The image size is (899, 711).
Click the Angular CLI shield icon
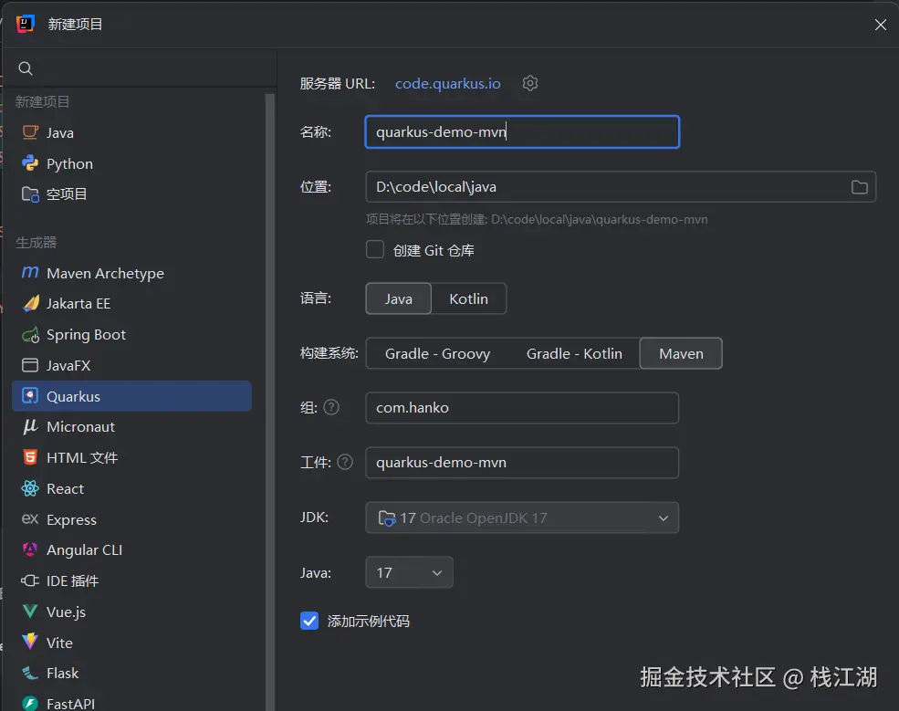point(30,549)
